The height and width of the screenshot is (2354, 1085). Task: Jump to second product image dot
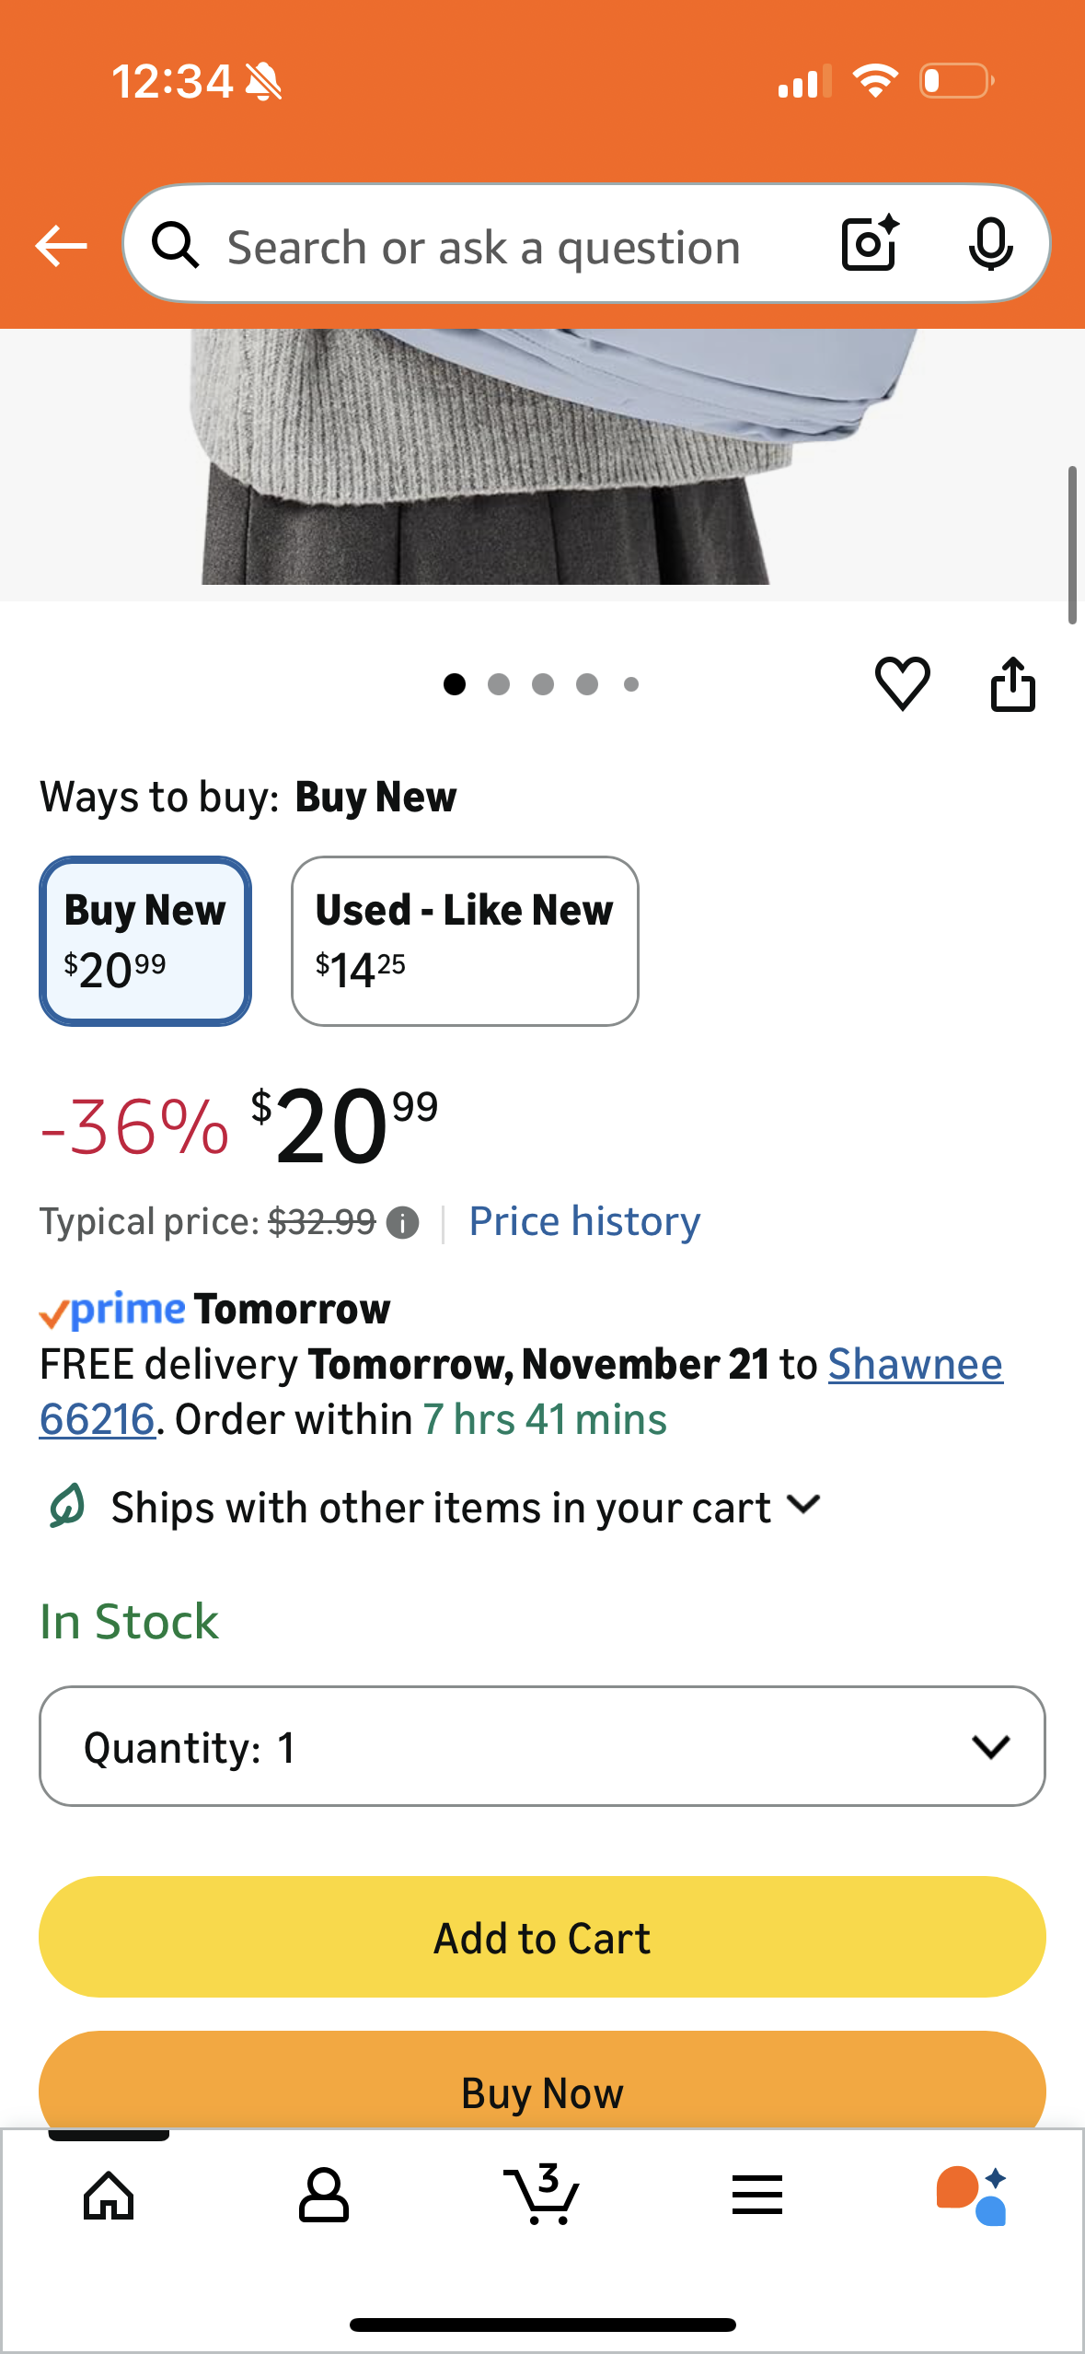point(499,684)
